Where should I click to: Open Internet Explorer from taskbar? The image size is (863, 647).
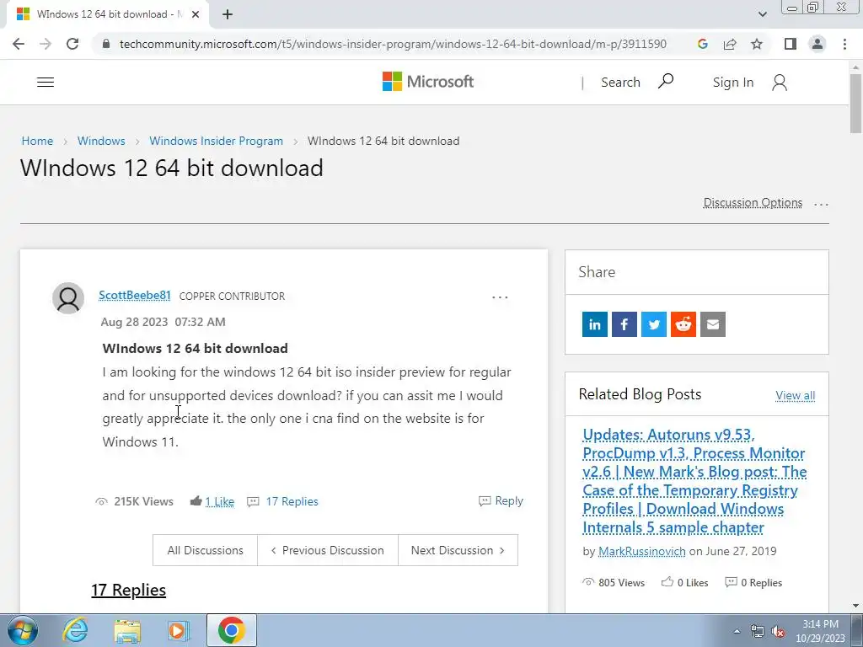(x=75, y=630)
